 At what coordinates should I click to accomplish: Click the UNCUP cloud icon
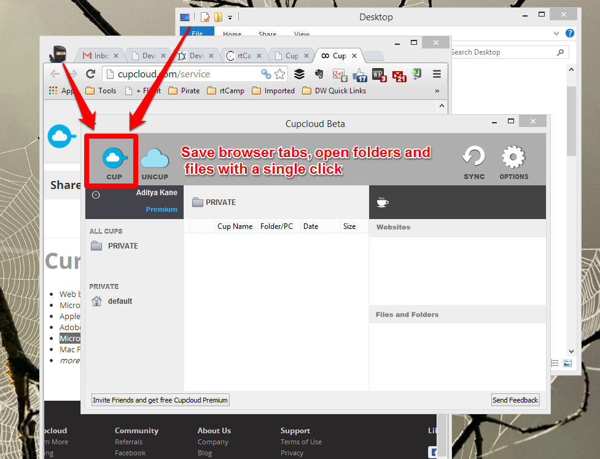point(155,158)
